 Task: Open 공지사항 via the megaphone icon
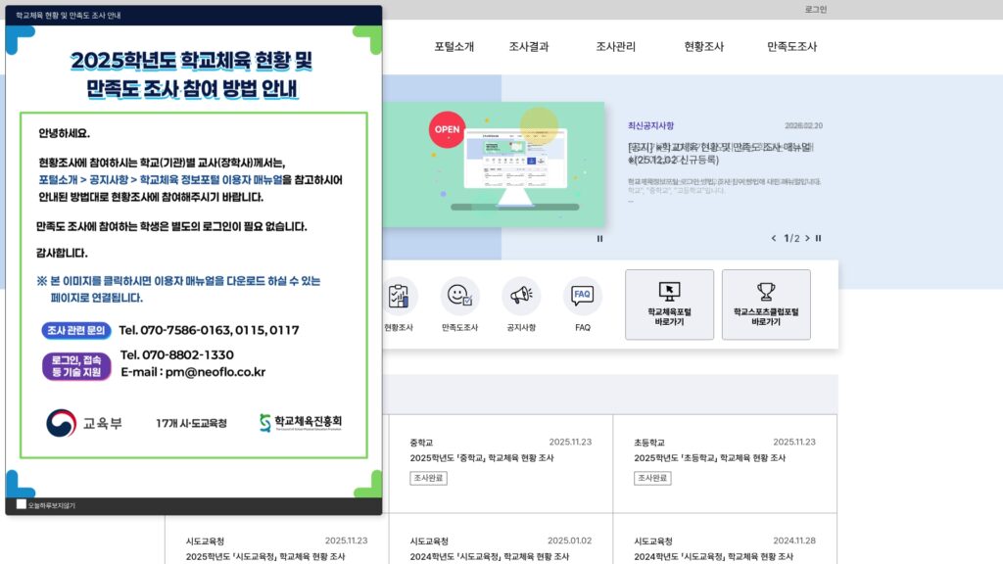[x=522, y=294]
